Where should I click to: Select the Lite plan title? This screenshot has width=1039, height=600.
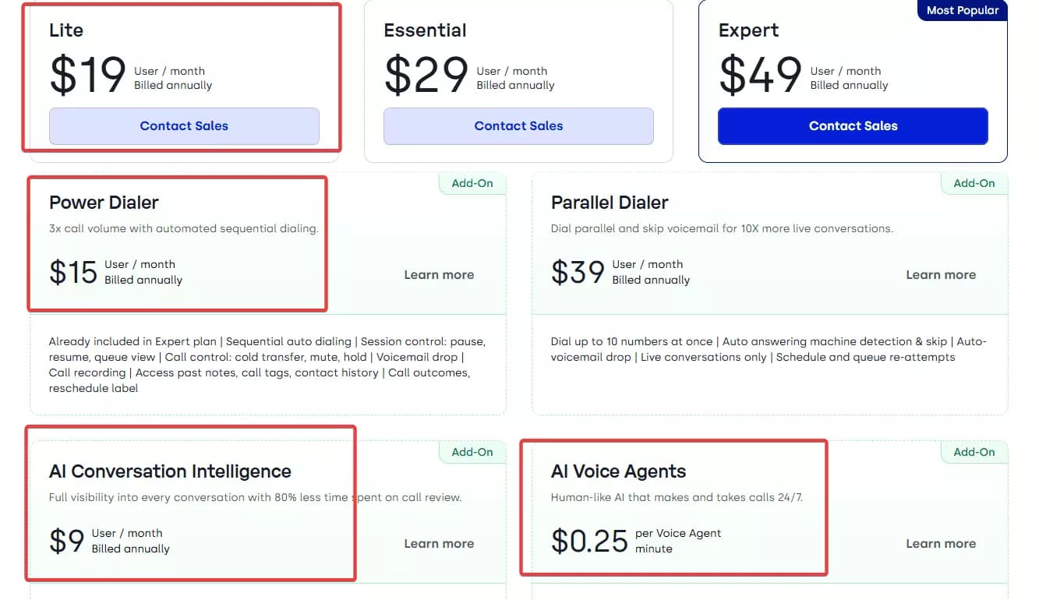pos(65,30)
